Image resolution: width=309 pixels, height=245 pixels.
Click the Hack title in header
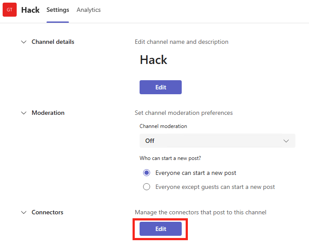point(30,10)
